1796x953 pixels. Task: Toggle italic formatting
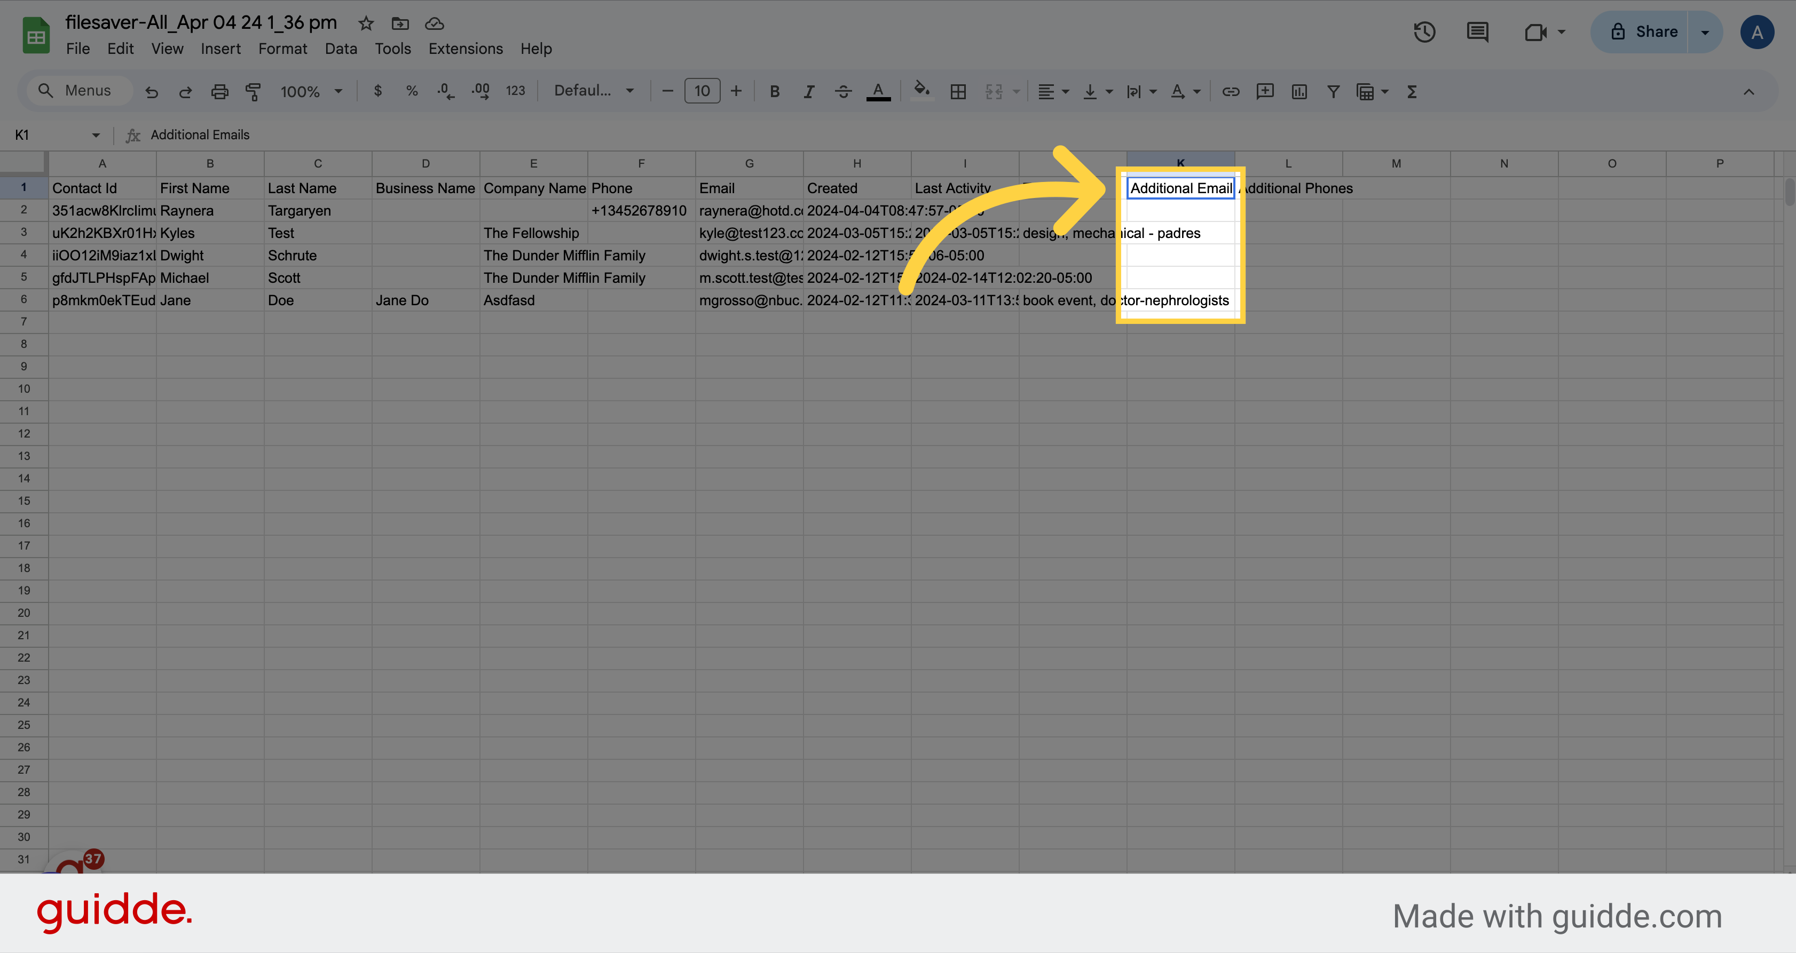coord(809,91)
